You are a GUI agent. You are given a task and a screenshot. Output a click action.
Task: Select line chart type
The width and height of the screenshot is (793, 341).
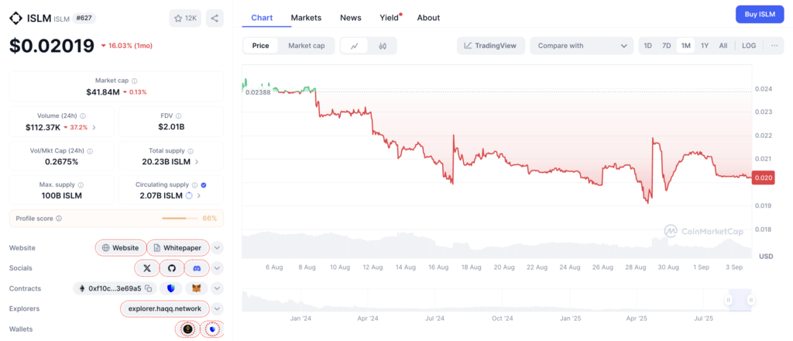(x=355, y=46)
